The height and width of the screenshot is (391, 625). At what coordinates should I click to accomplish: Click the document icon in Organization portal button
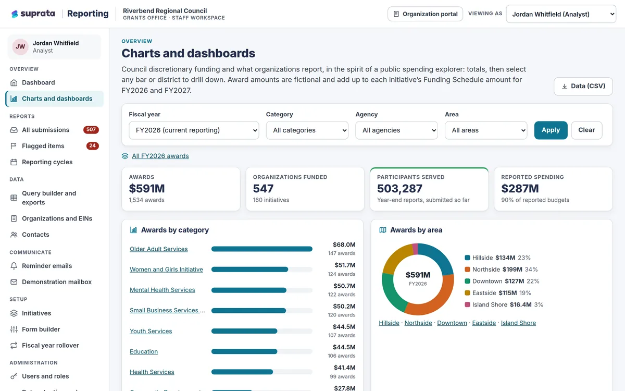396,14
